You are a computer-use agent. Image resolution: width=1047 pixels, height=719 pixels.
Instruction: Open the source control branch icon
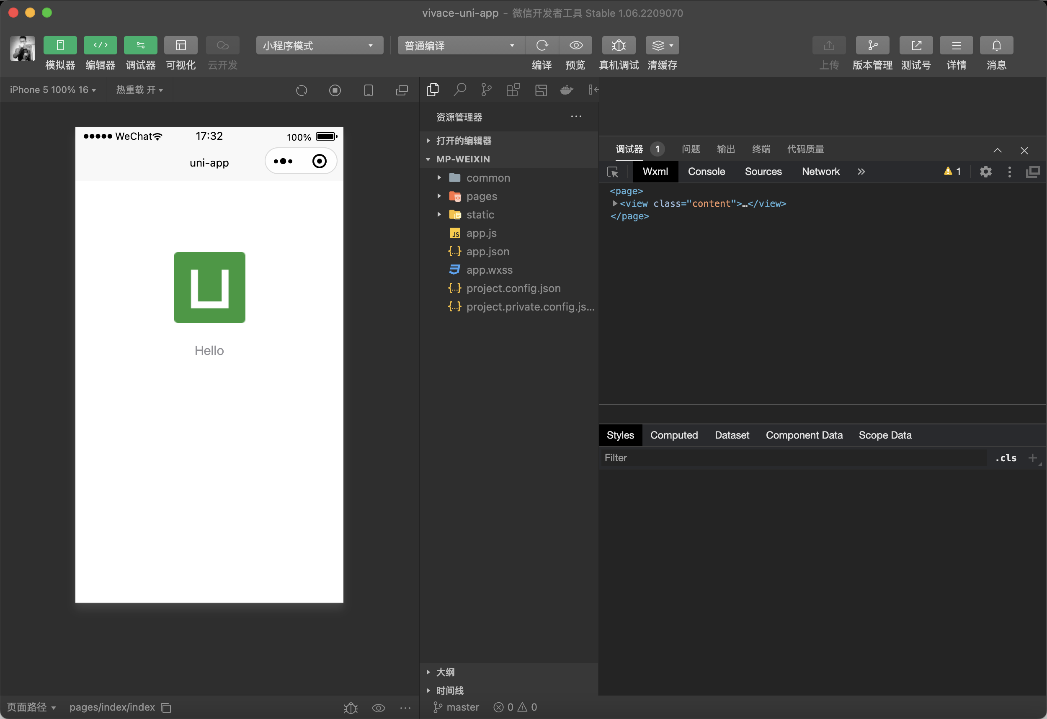coord(486,90)
